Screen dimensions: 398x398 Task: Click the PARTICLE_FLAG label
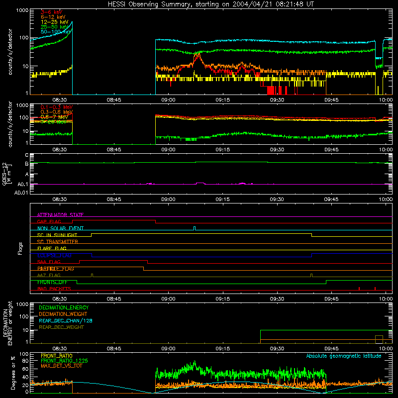56,269
